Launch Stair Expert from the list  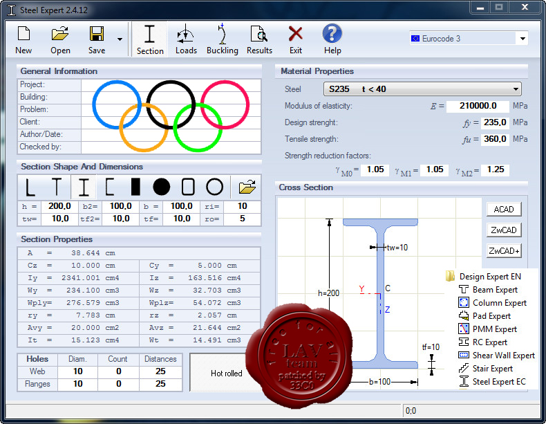pos(486,369)
